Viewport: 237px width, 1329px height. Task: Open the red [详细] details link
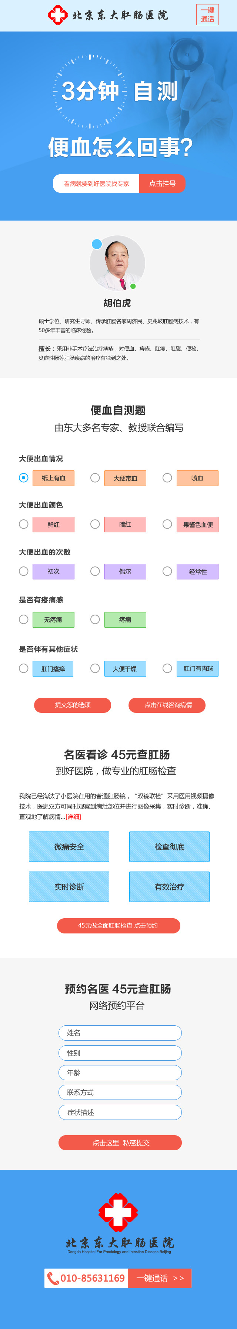tap(73, 817)
